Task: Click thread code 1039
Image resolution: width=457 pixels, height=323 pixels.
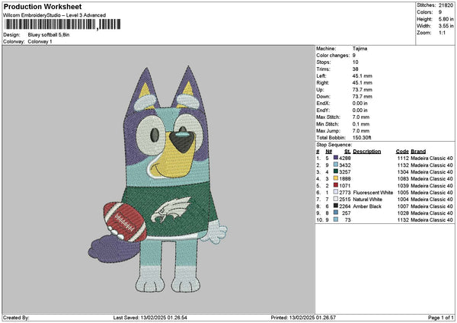Action: (404, 186)
